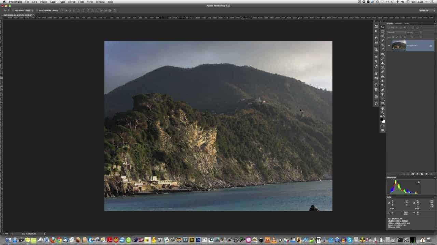
Task: Open the Add adjustment layer menu
Action: [x=417, y=174]
